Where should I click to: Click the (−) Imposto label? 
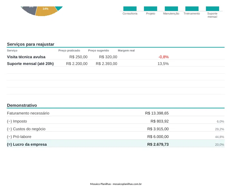coord(17,121)
